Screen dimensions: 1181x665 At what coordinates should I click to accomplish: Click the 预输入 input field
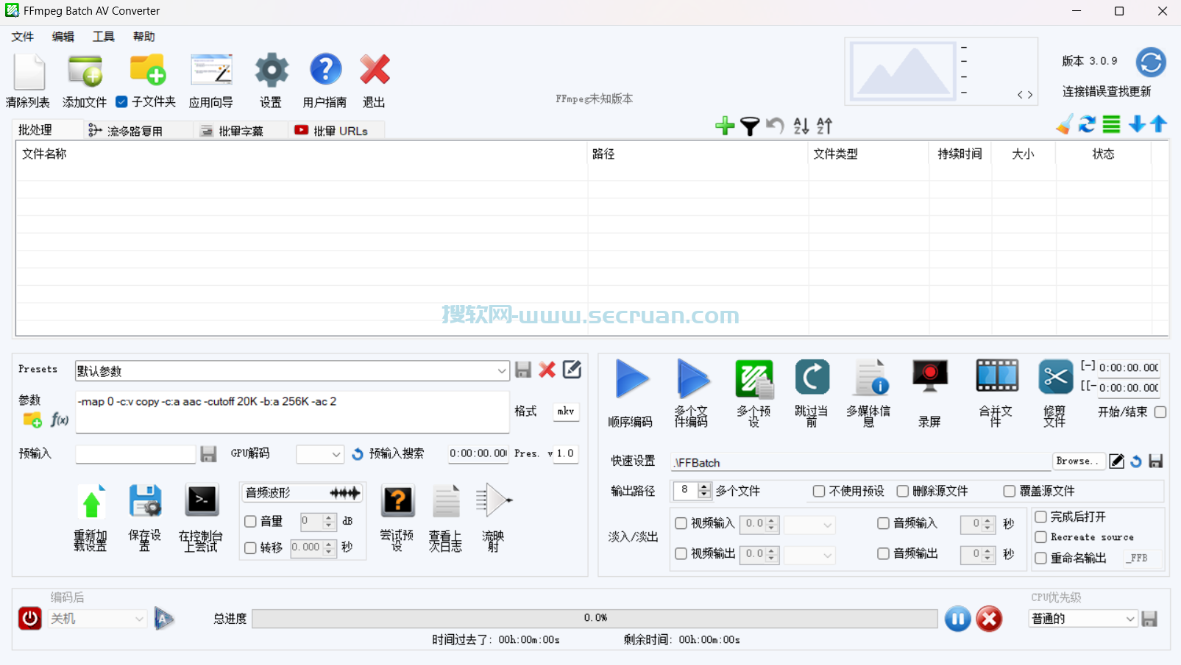click(135, 454)
